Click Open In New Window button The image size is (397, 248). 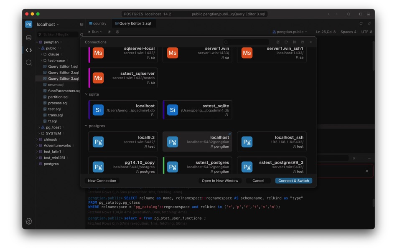(220, 181)
